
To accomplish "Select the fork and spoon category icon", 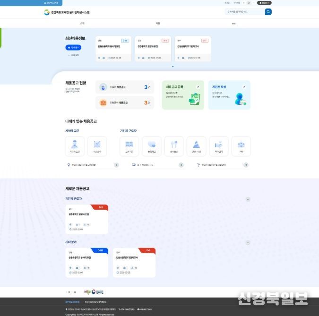I will 174,146.
